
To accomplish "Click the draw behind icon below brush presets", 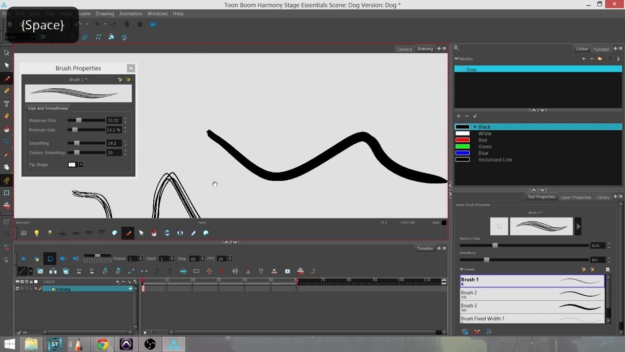I will 465,331.
